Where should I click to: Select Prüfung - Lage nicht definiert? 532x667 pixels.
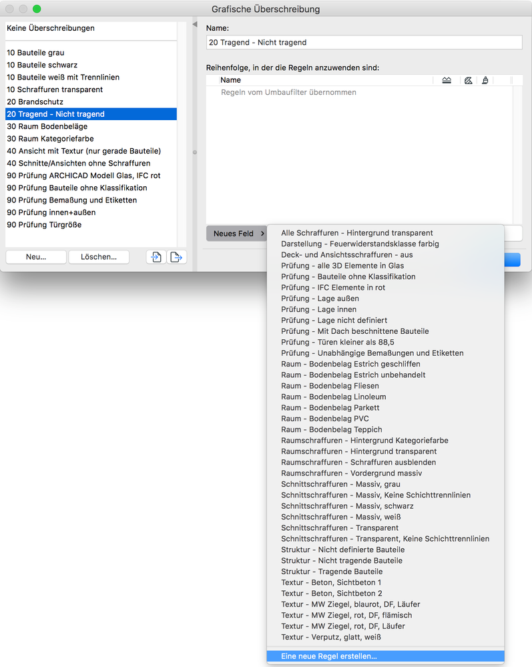click(x=334, y=320)
